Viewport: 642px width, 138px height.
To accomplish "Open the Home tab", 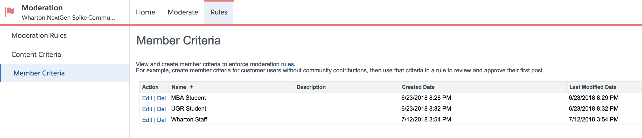I will [145, 12].
